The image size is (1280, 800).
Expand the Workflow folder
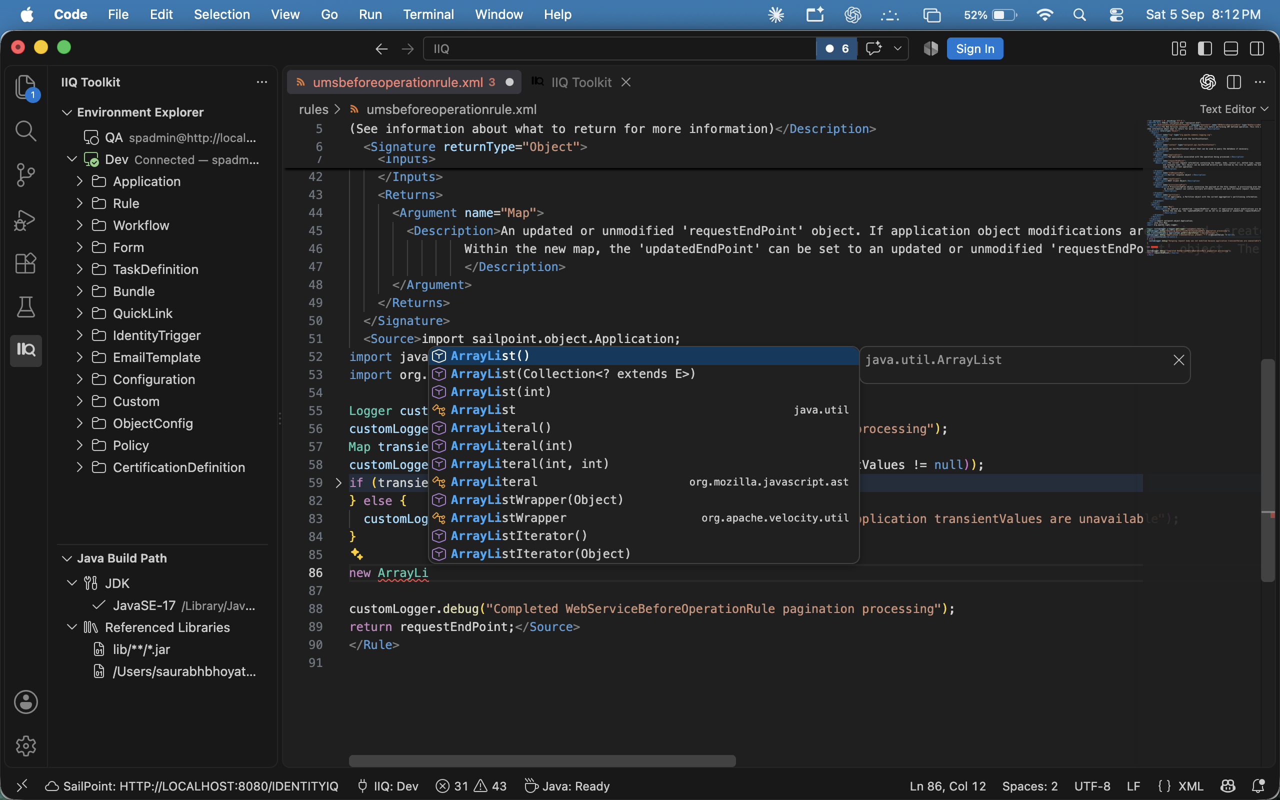pos(79,225)
